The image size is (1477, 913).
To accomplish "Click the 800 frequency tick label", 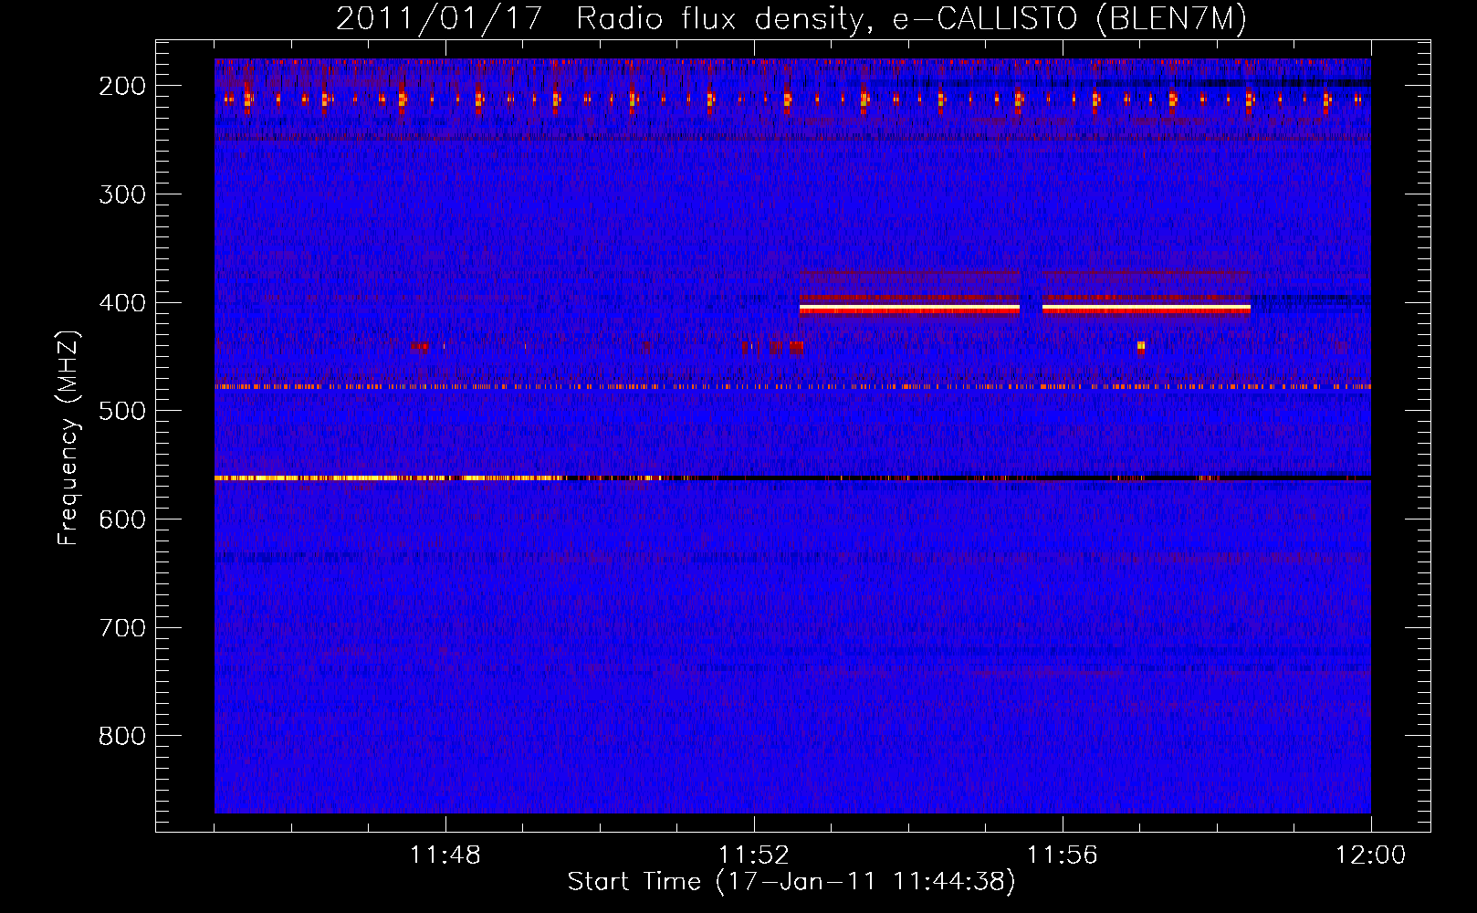I will click(122, 736).
